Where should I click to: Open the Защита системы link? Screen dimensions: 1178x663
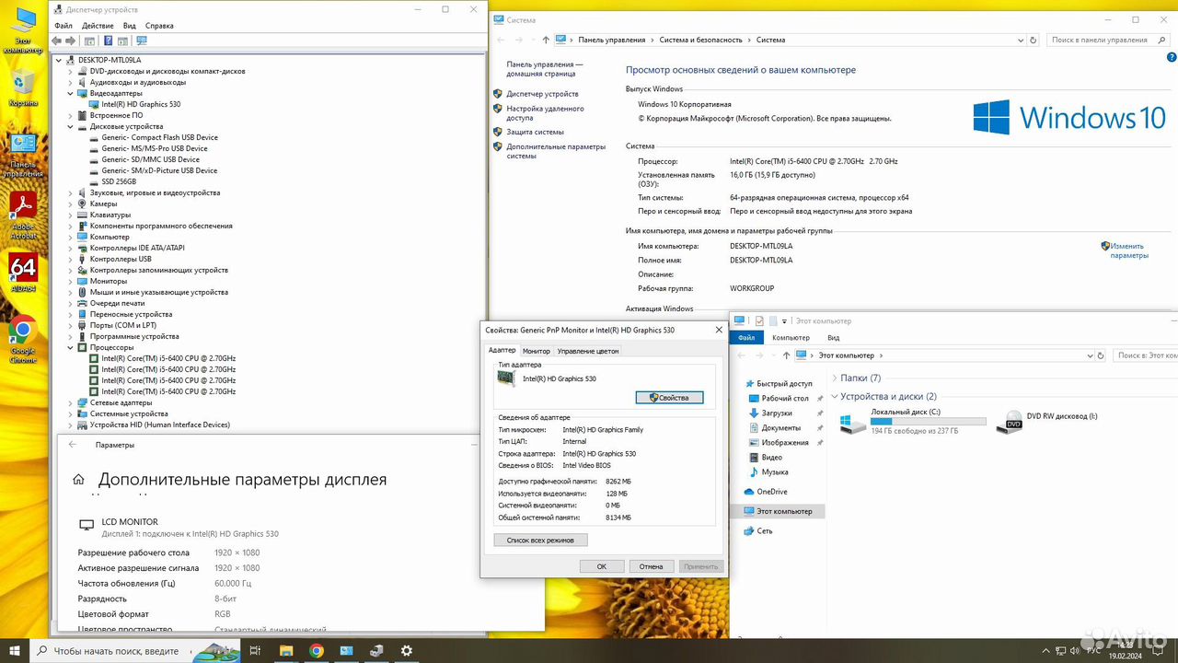pyautogui.click(x=535, y=133)
